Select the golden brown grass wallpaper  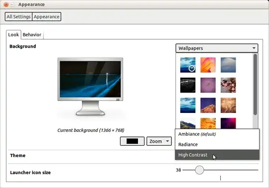coord(228,105)
